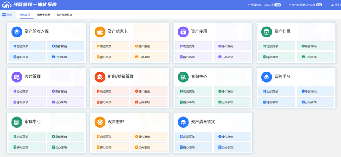Click the 资产清查核实 blue layers icon
Image resolution: width=341 pixels, height=157 pixels.
coord(183,122)
